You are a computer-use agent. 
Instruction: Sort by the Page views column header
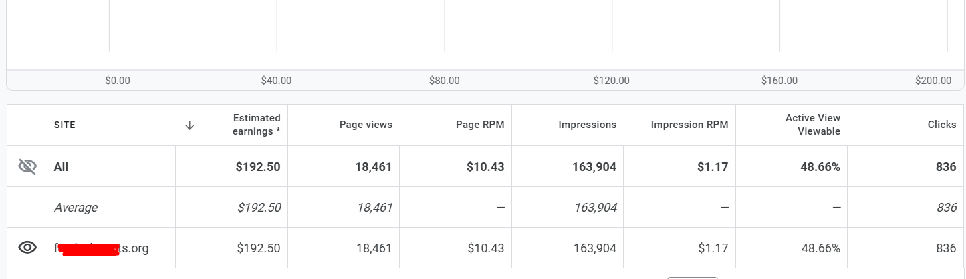tap(366, 125)
